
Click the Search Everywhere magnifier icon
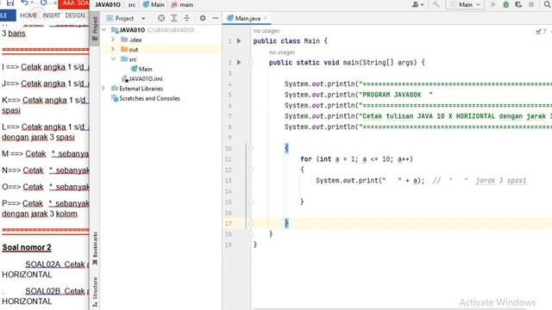(x=548, y=4)
